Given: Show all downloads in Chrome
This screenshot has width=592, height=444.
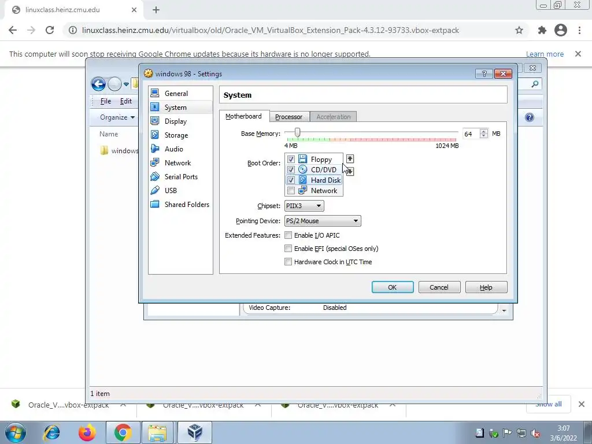Looking at the screenshot, I should [x=548, y=405].
